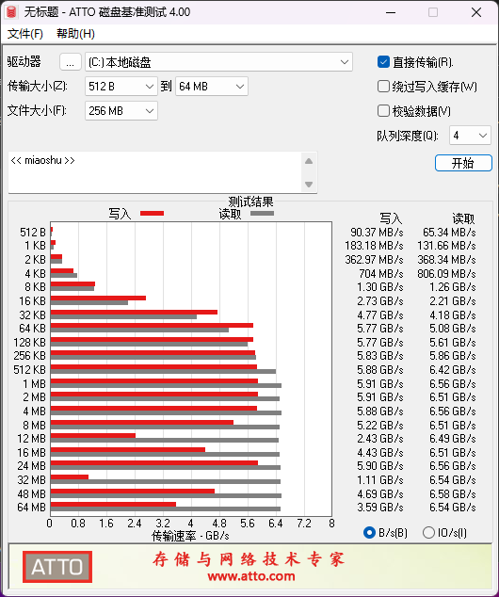Screen dimensions: 499x597
Task: Click the write value 362.97 MB/s
Action: click(374, 260)
